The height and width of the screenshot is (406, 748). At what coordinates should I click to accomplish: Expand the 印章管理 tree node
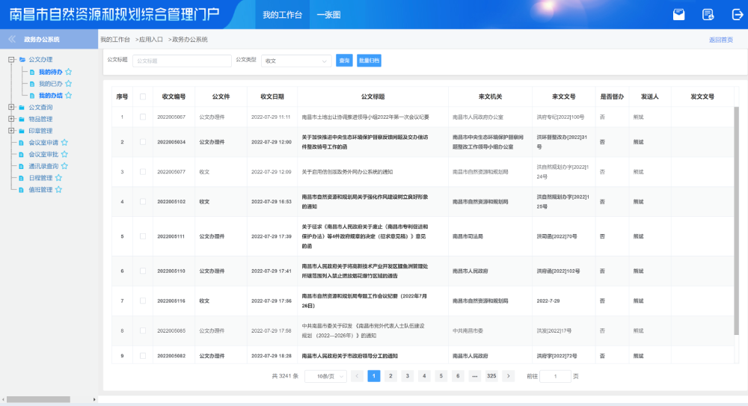point(11,131)
